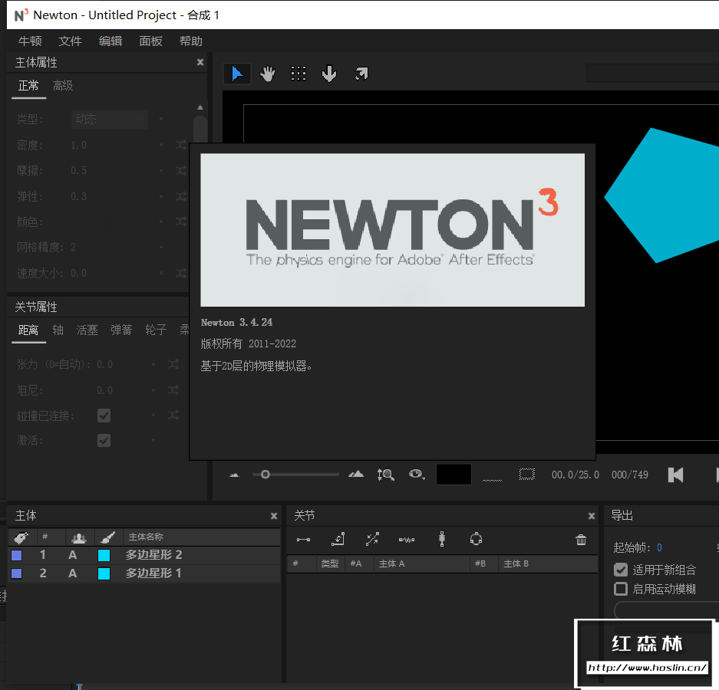The height and width of the screenshot is (690, 719).
Task: Add a distance joint in 关节 panel
Action: (304, 540)
